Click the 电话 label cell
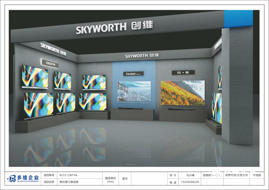This screenshot has height=190, width=269. coord(173,182)
